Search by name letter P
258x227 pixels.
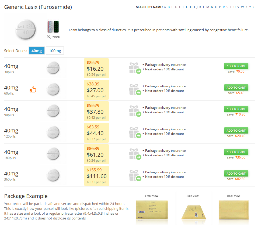[220, 7]
